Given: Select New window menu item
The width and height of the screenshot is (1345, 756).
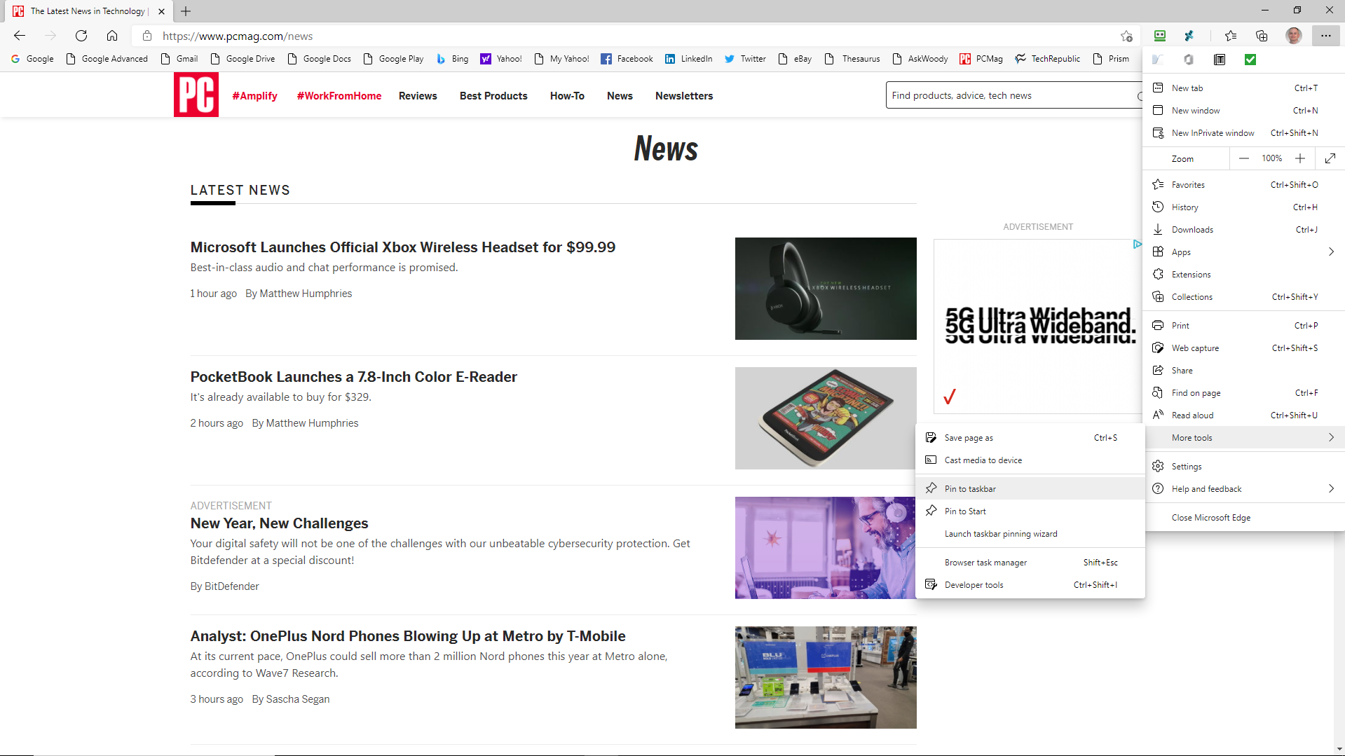Looking at the screenshot, I should click(1244, 111).
